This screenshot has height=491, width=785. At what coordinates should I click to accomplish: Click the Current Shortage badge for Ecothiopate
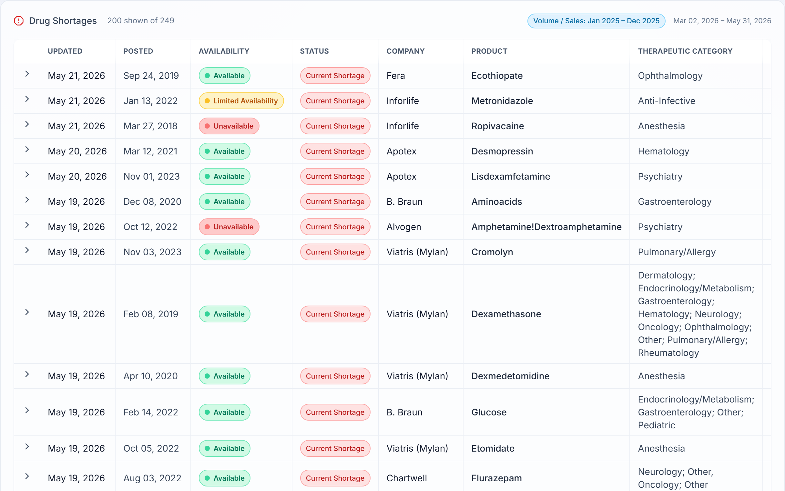(x=335, y=76)
